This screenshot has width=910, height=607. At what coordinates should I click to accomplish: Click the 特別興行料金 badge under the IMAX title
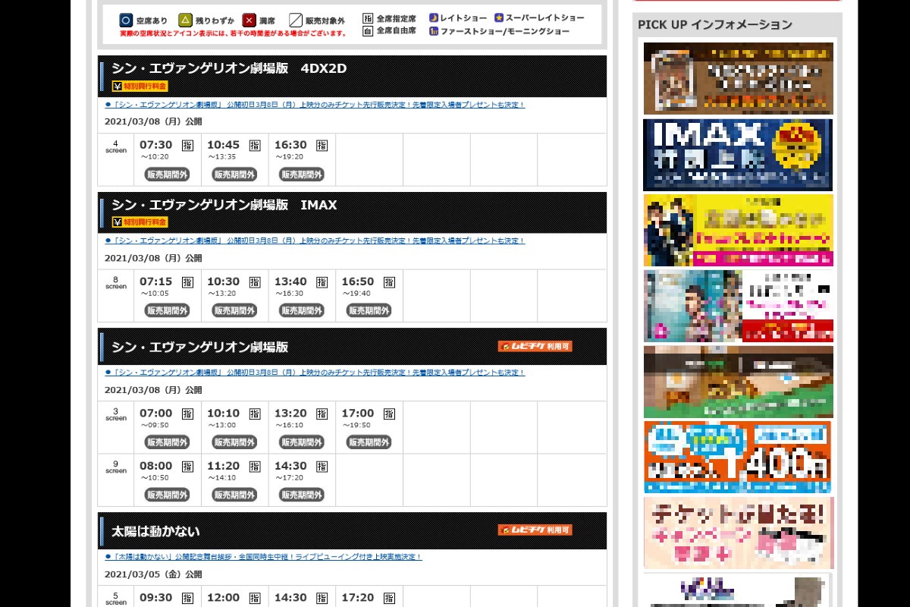coord(140,222)
